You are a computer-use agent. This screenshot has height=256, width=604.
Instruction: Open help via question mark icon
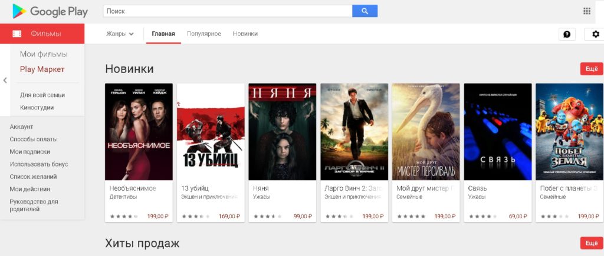[567, 34]
